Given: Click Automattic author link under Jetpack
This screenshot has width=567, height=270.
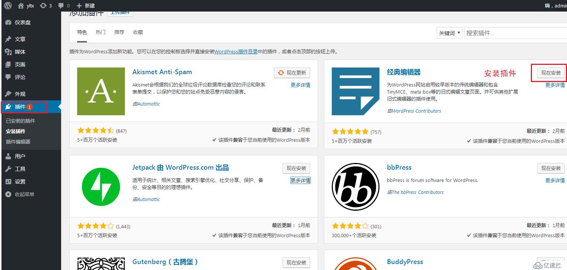Looking at the screenshot, I should point(148,200).
